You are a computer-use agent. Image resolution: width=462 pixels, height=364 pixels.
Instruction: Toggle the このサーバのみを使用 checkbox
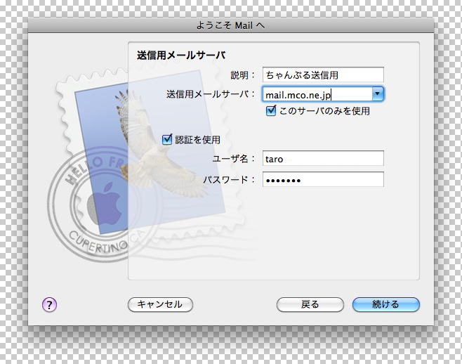click(271, 110)
